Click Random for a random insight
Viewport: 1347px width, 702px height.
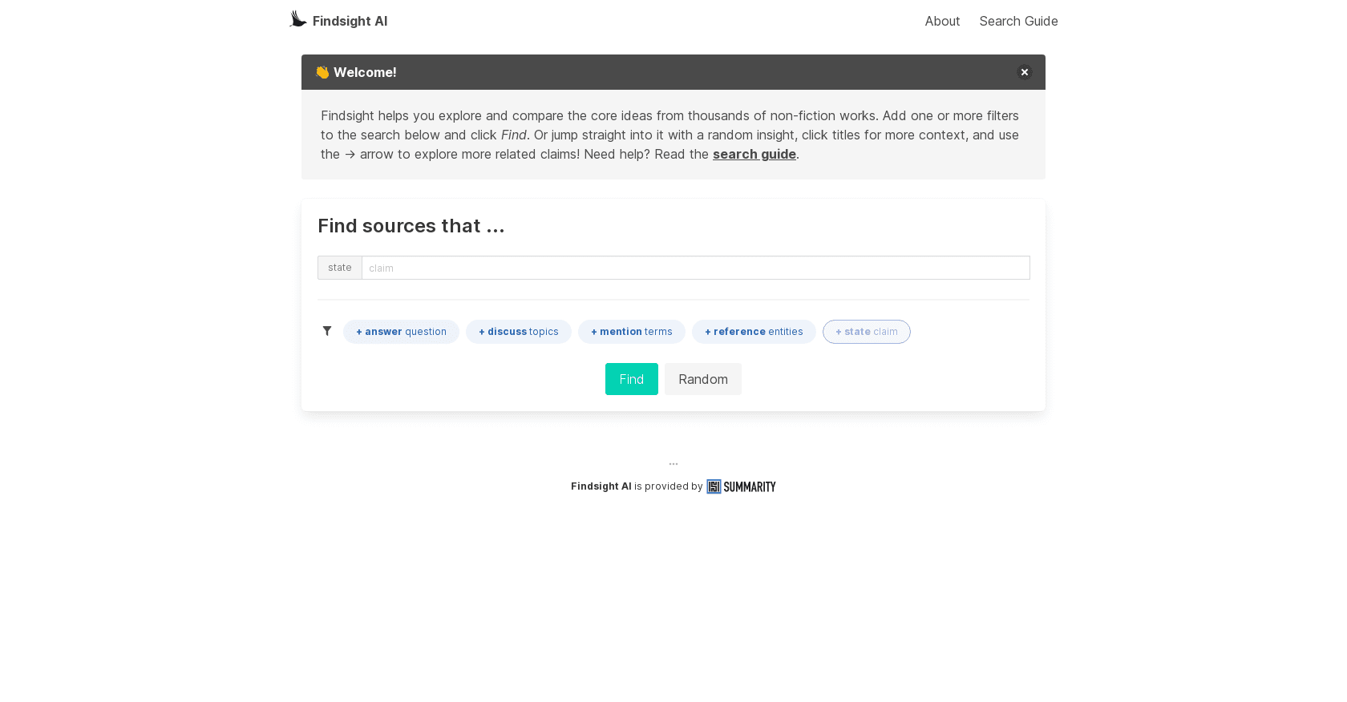[702, 378]
